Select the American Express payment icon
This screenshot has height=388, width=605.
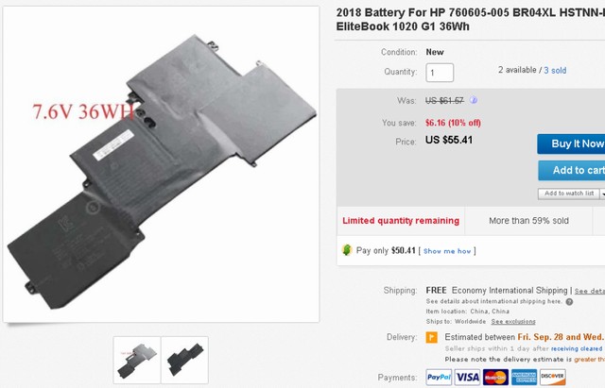524,377
